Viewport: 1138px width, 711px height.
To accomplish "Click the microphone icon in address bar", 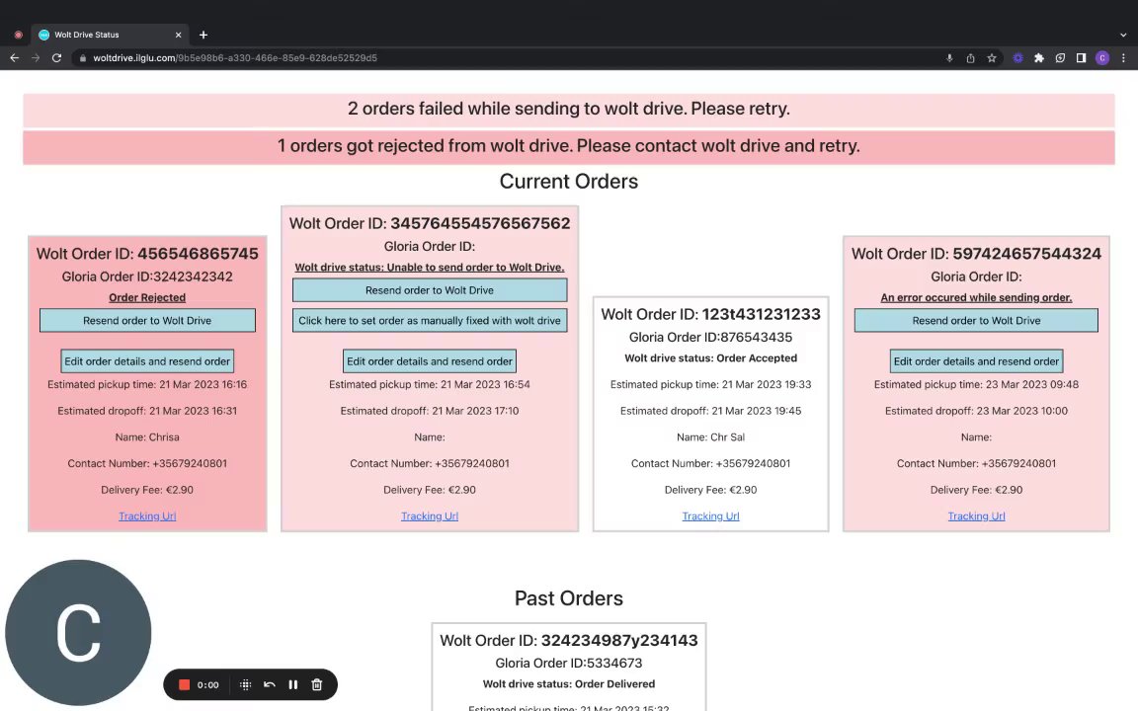I will point(949,58).
